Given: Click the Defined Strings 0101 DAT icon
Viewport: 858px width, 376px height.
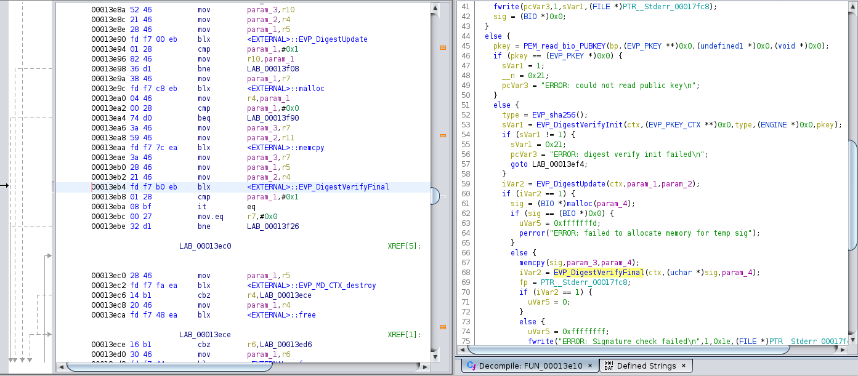Looking at the screenshot, I should tap(609, 366).
